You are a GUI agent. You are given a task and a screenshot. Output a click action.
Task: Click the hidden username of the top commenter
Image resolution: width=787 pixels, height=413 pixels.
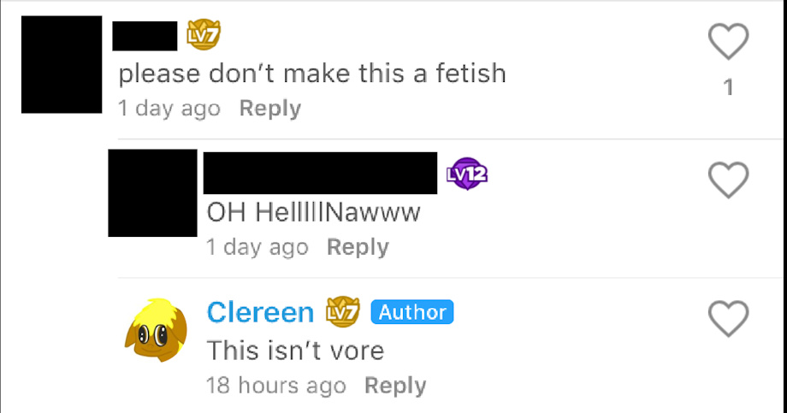pyautogui.click(x=145, y=36)
